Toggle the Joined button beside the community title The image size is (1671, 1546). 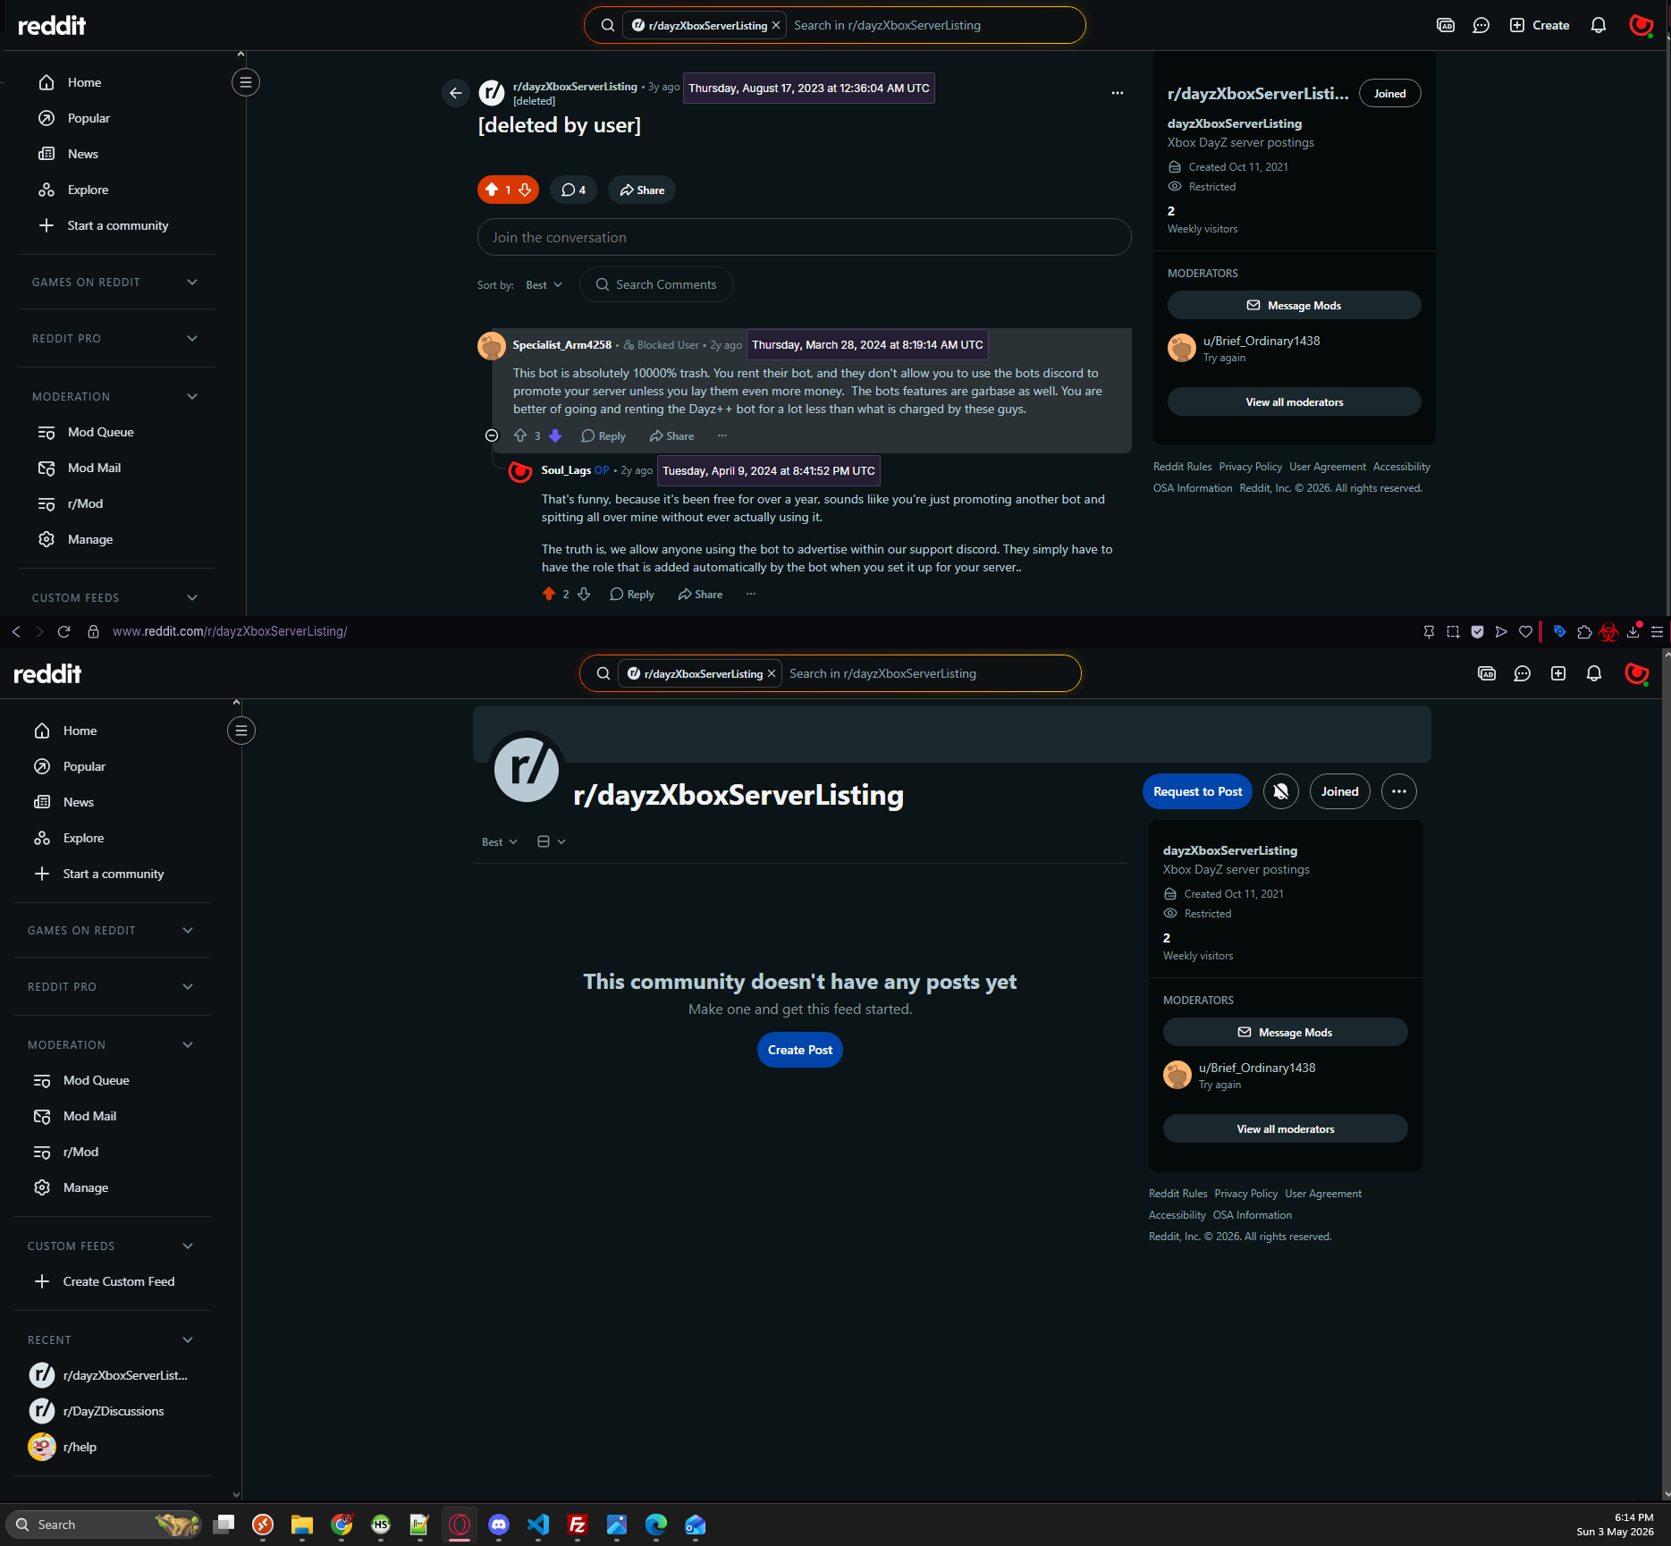point(1340,791)
